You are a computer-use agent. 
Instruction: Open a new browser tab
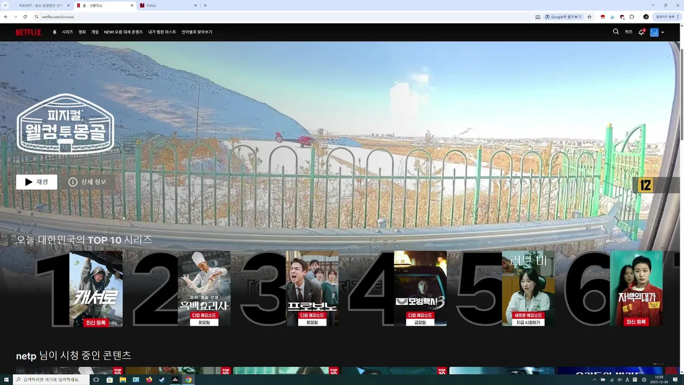pyautogui.click(x=205, y=5)
